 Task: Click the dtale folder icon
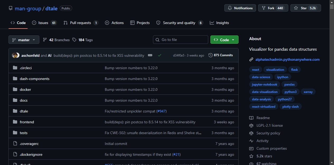click(15, 111)
